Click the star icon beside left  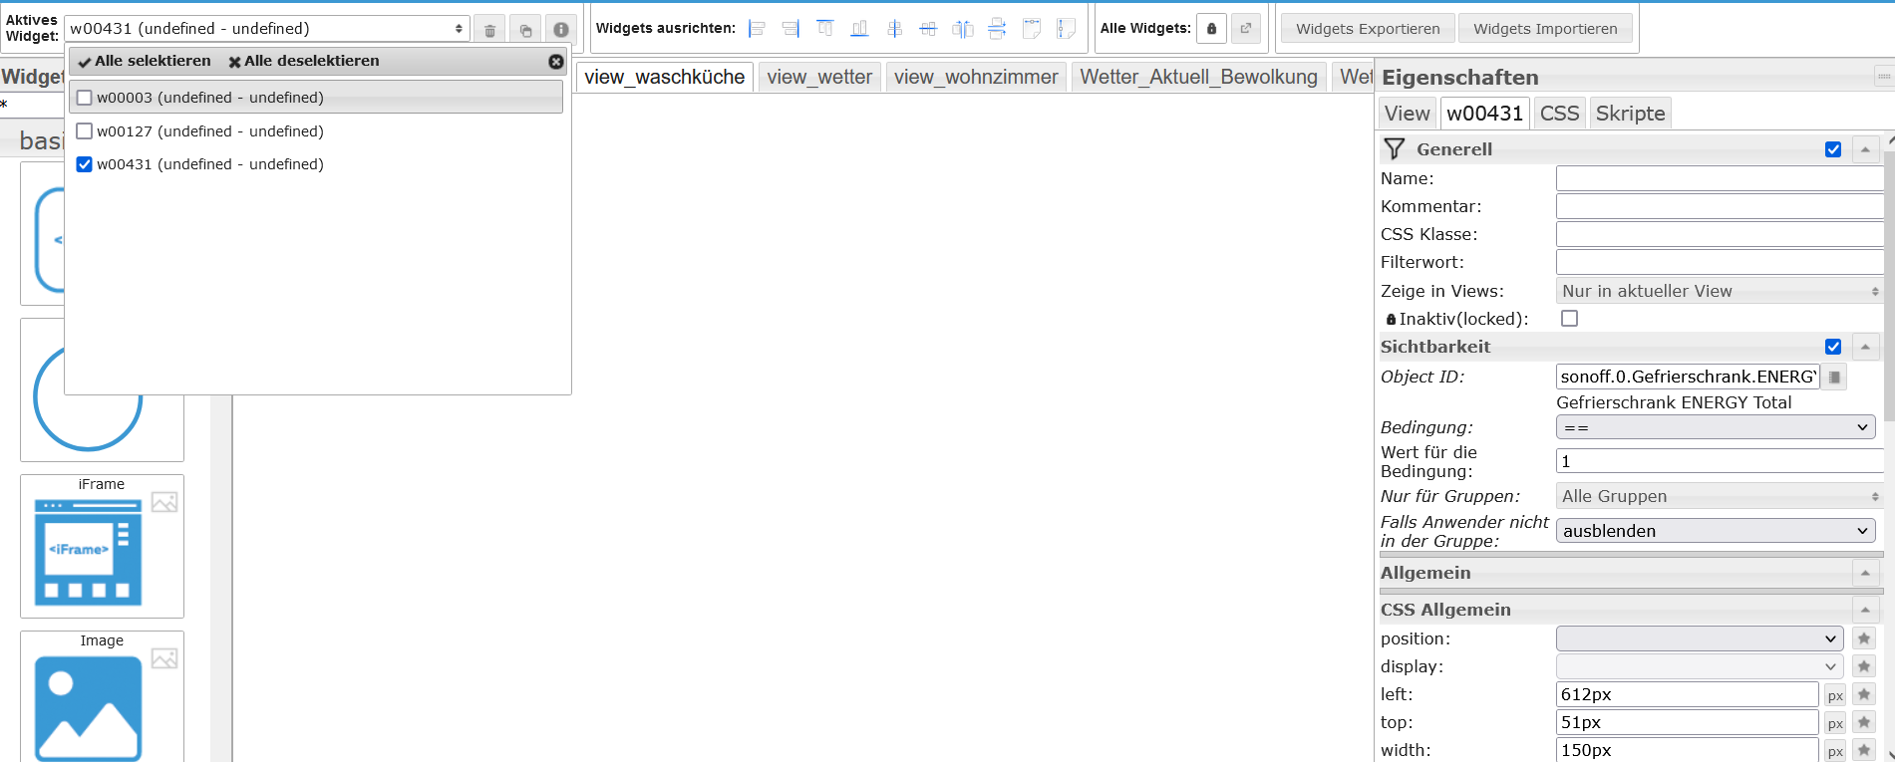pyautogui.click(x=1864, y=694)
